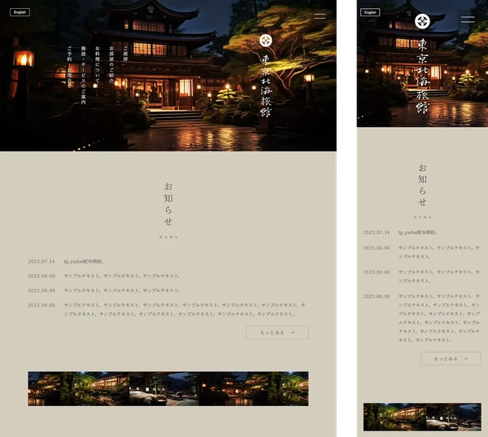Click the もっとみる button in the desktop view
The image size is (488, 437).
point(277,332)
